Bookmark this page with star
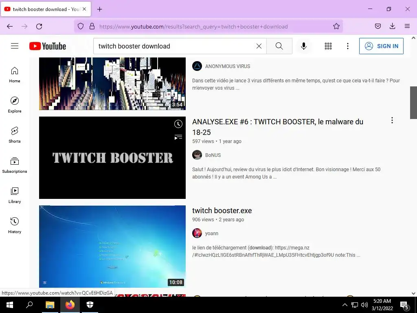 point(336,26)
